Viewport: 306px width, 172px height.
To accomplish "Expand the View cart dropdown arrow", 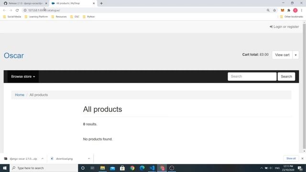I will click(x=295, y=55).
